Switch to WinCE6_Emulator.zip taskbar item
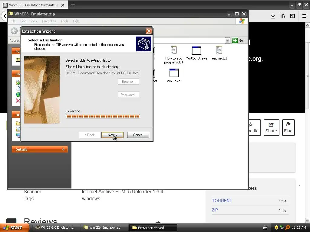 105,227
